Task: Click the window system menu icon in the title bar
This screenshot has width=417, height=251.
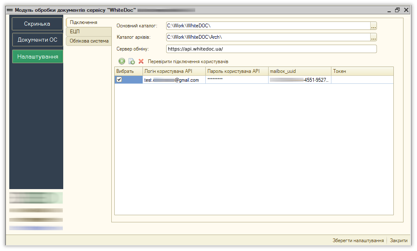Action: (x=10, y=10)
